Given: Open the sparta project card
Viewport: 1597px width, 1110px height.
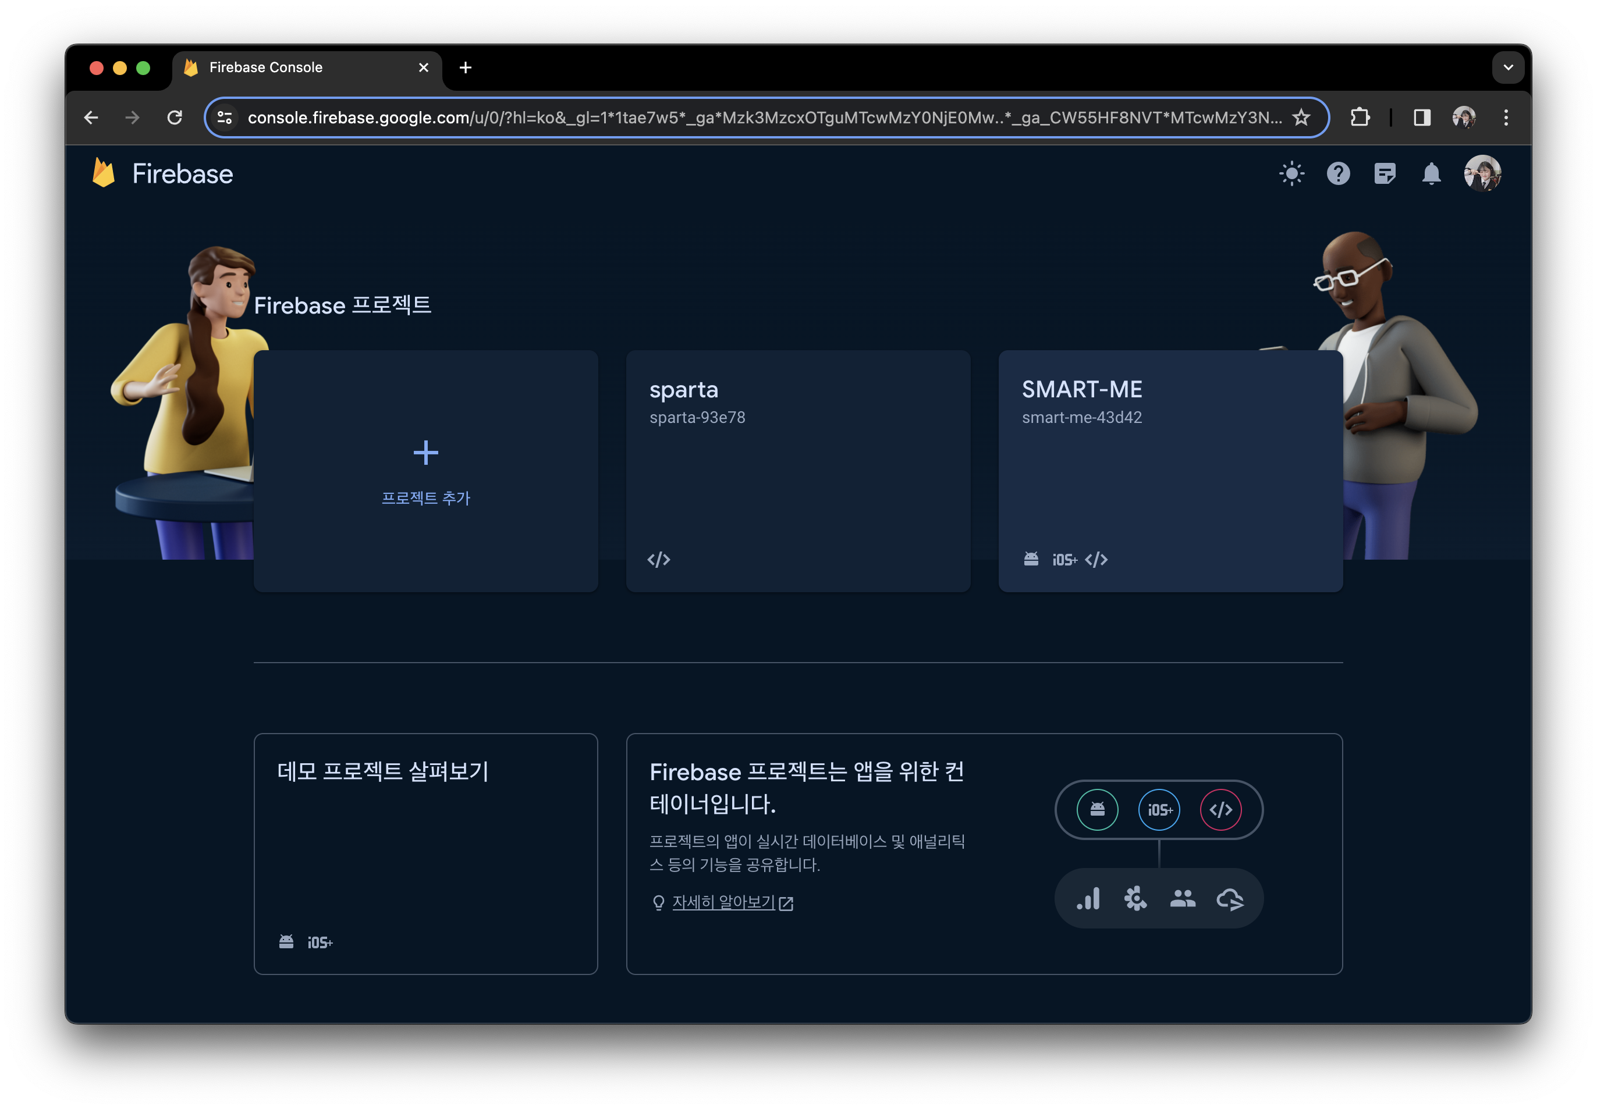Looking at the screenshot, I should [798, 471].
